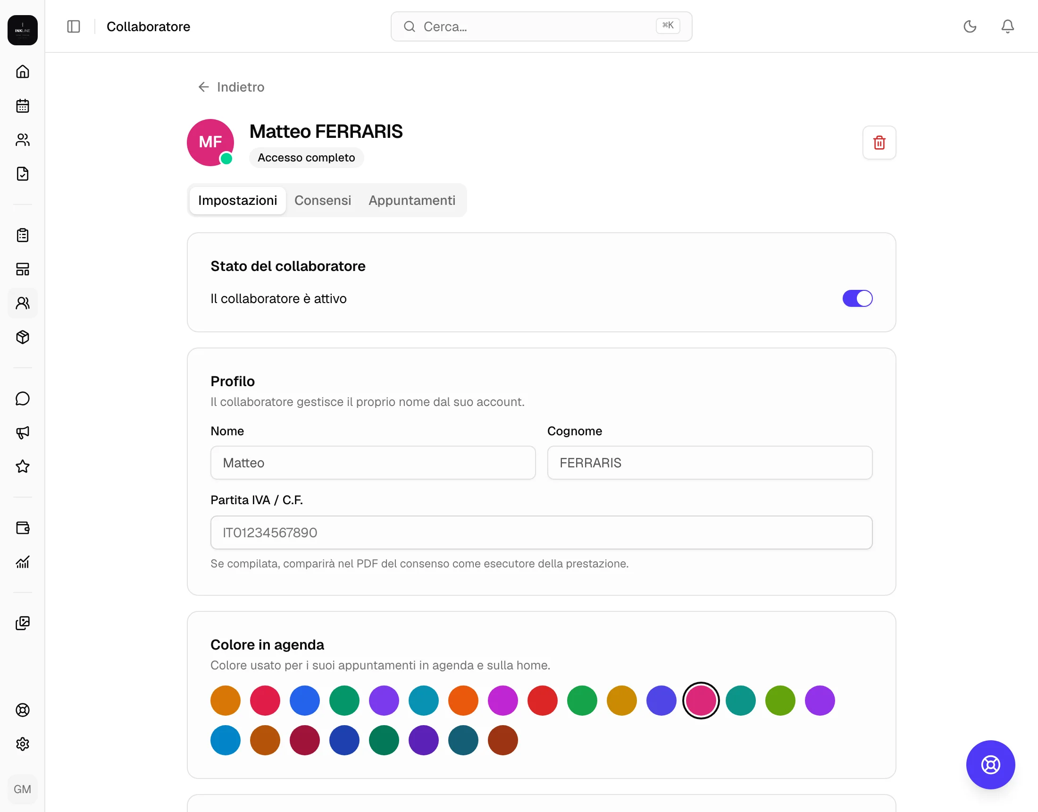1038x812 pixels.
Task: Click the MF avatar circle
Action: 210,143
